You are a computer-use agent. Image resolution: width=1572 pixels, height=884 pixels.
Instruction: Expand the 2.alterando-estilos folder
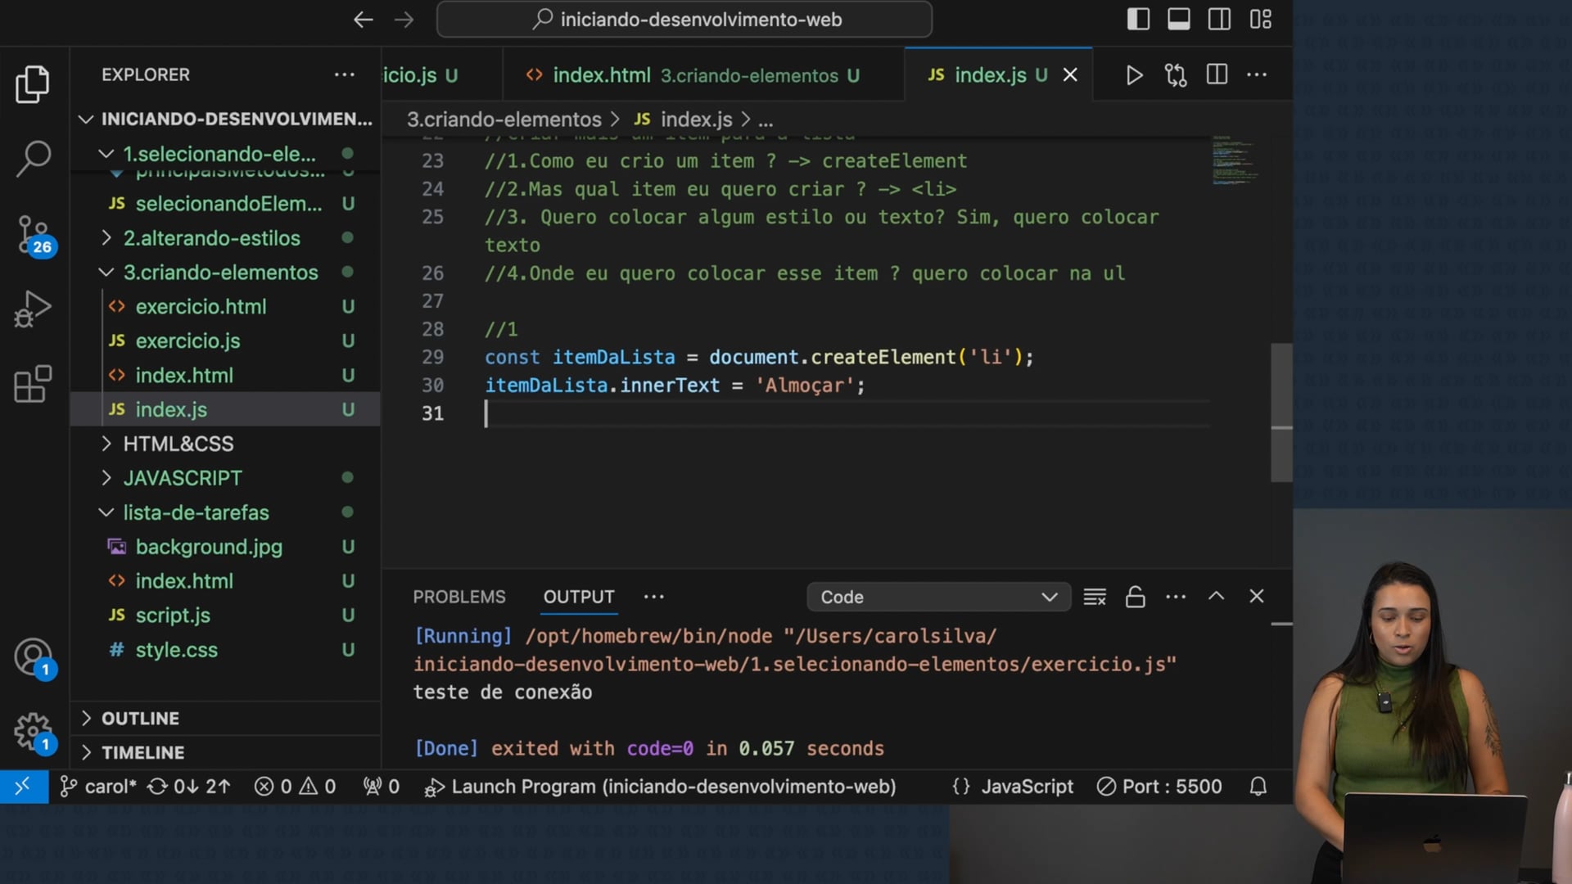pos(211,238)
